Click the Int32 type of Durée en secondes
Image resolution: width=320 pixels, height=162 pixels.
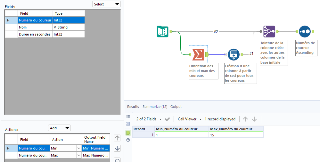pyautogui.click(x=69, y=34)
